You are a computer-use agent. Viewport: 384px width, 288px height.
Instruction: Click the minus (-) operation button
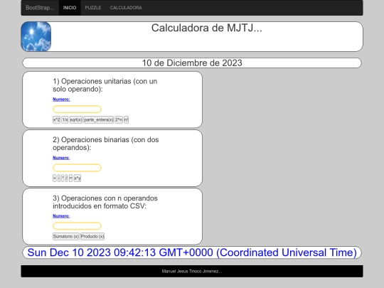coord(59,178)
